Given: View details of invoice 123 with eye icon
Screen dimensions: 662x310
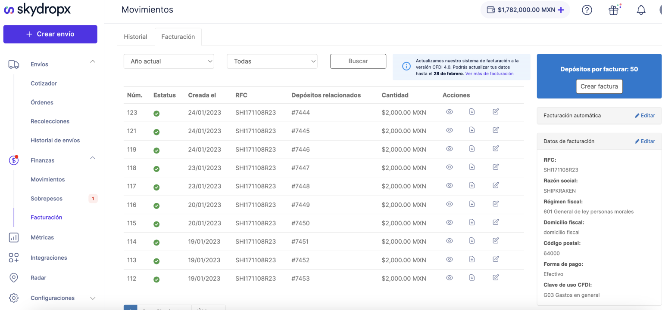Looking at the screenshot, I should pos(450,111).
